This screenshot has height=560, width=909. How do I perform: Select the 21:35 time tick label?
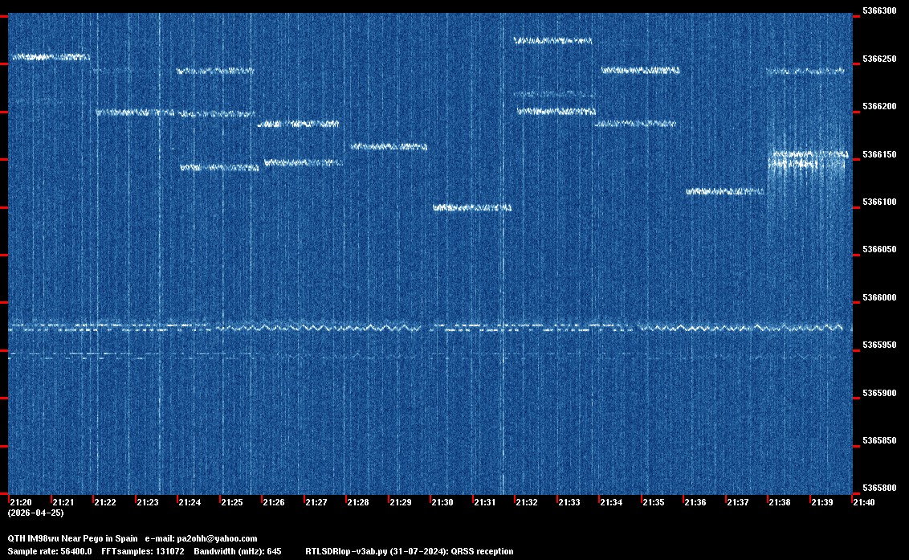[x=654, y=503]
